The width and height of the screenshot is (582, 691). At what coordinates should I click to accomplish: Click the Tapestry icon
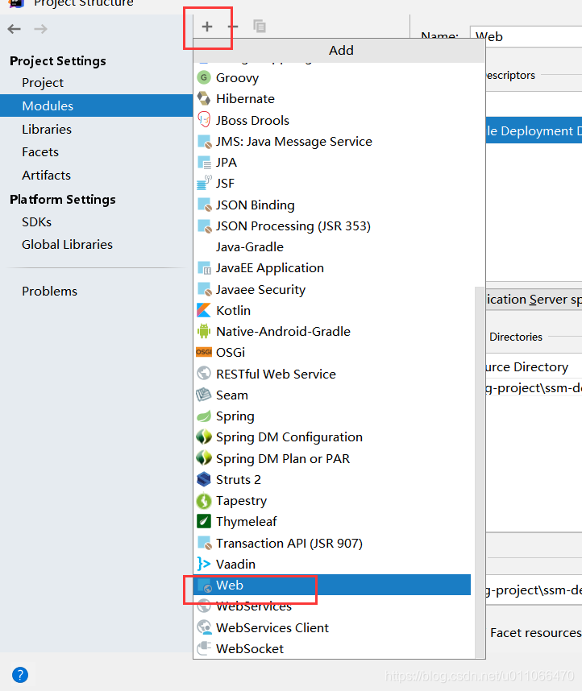point(204,500)
